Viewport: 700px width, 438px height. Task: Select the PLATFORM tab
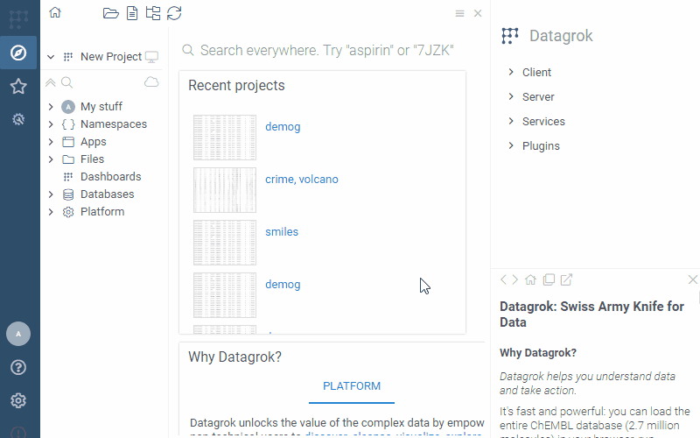[352, 386]
